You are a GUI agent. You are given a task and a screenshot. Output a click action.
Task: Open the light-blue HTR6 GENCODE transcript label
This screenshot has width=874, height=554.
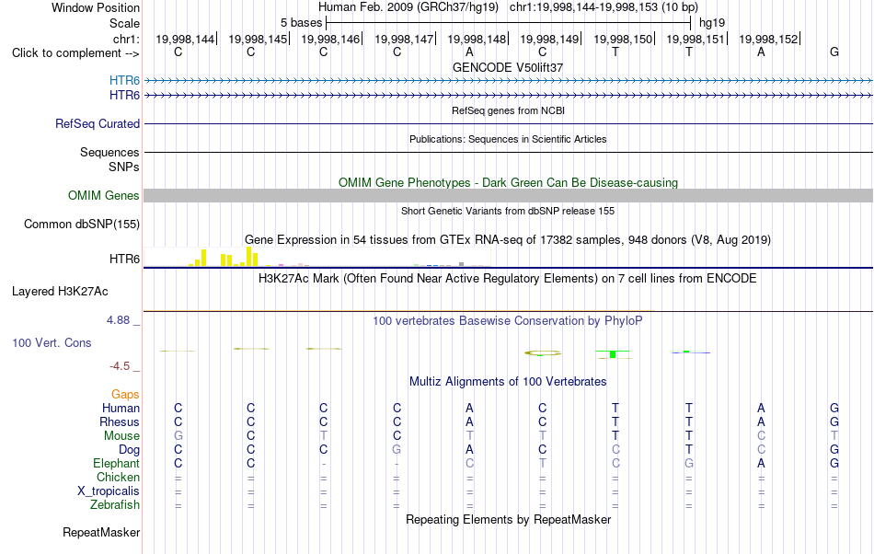(x=124, y=81)
